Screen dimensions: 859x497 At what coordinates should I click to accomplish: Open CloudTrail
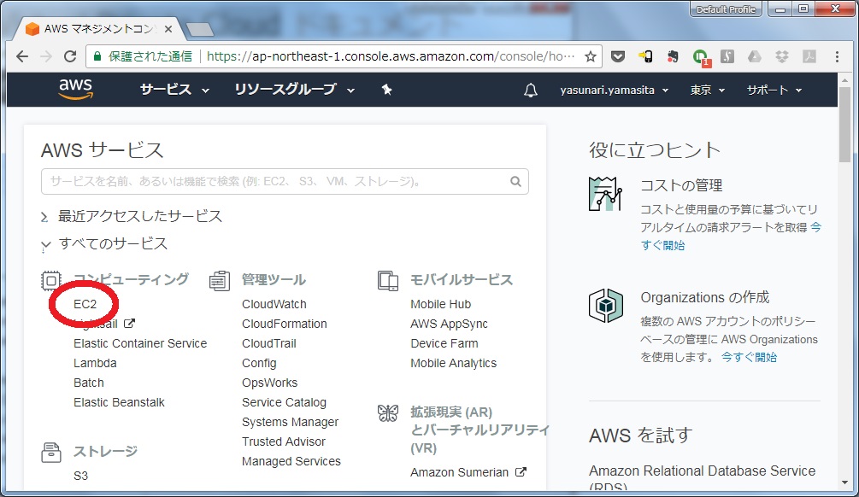(x=269, y=344)
